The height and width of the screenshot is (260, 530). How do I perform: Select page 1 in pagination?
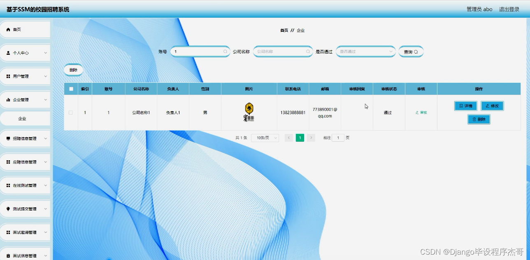300,138
